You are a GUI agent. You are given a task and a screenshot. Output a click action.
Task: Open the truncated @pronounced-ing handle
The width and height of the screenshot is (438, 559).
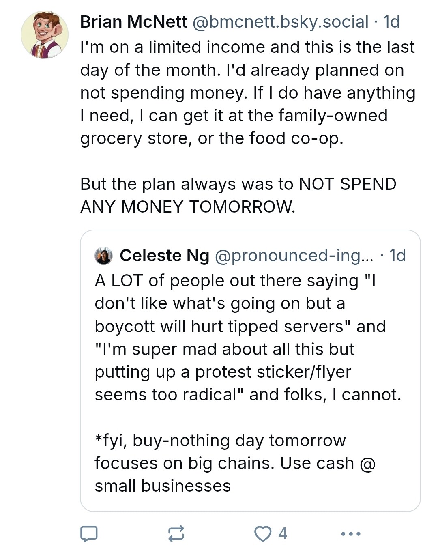pos(294,256)
